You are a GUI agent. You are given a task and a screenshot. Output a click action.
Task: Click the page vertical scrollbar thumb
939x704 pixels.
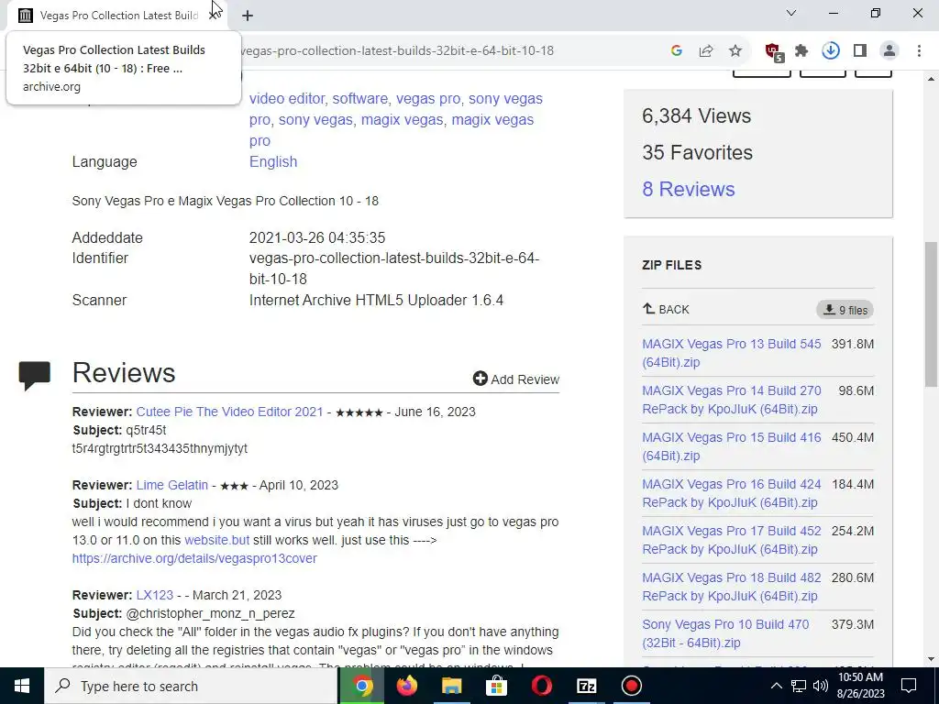click(x=931, y=314)
